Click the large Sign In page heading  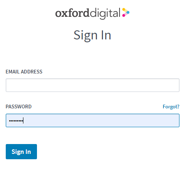click(x=92, y=35)
